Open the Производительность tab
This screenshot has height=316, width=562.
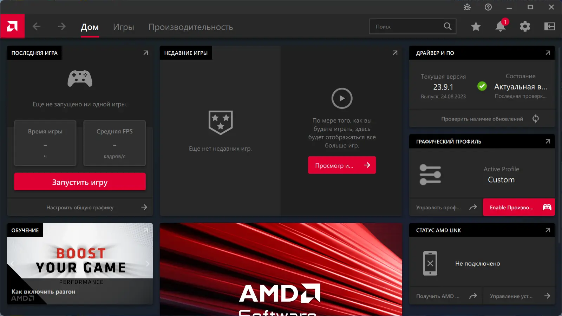click(x=191, y=27)
